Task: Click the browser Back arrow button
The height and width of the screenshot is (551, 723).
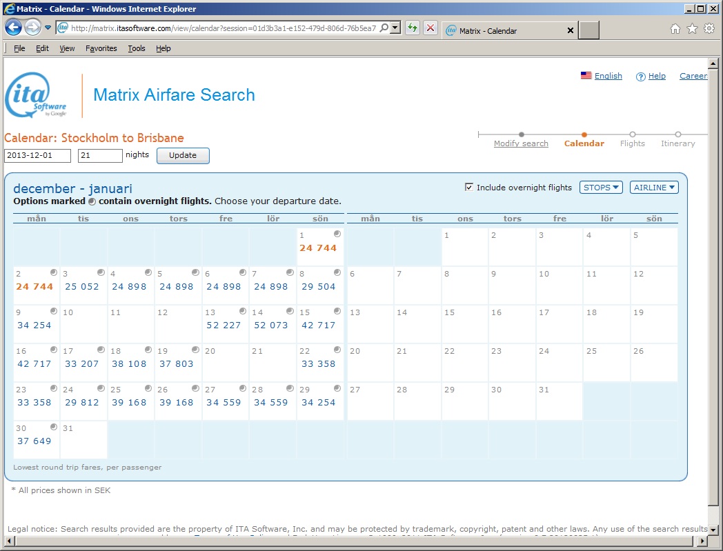Action: [13, 28]
